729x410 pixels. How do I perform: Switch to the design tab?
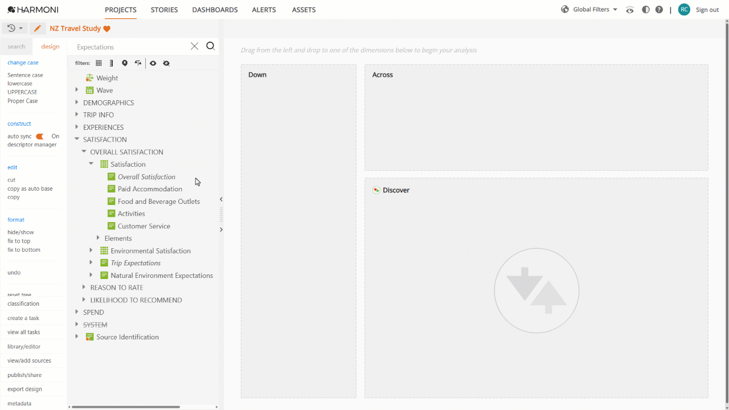(x=50, y=47)
